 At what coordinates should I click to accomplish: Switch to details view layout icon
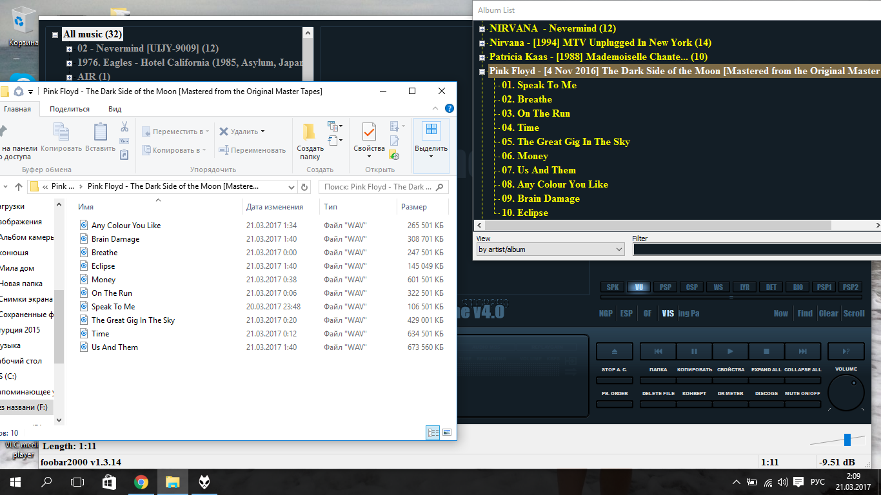tap(433, 432)
